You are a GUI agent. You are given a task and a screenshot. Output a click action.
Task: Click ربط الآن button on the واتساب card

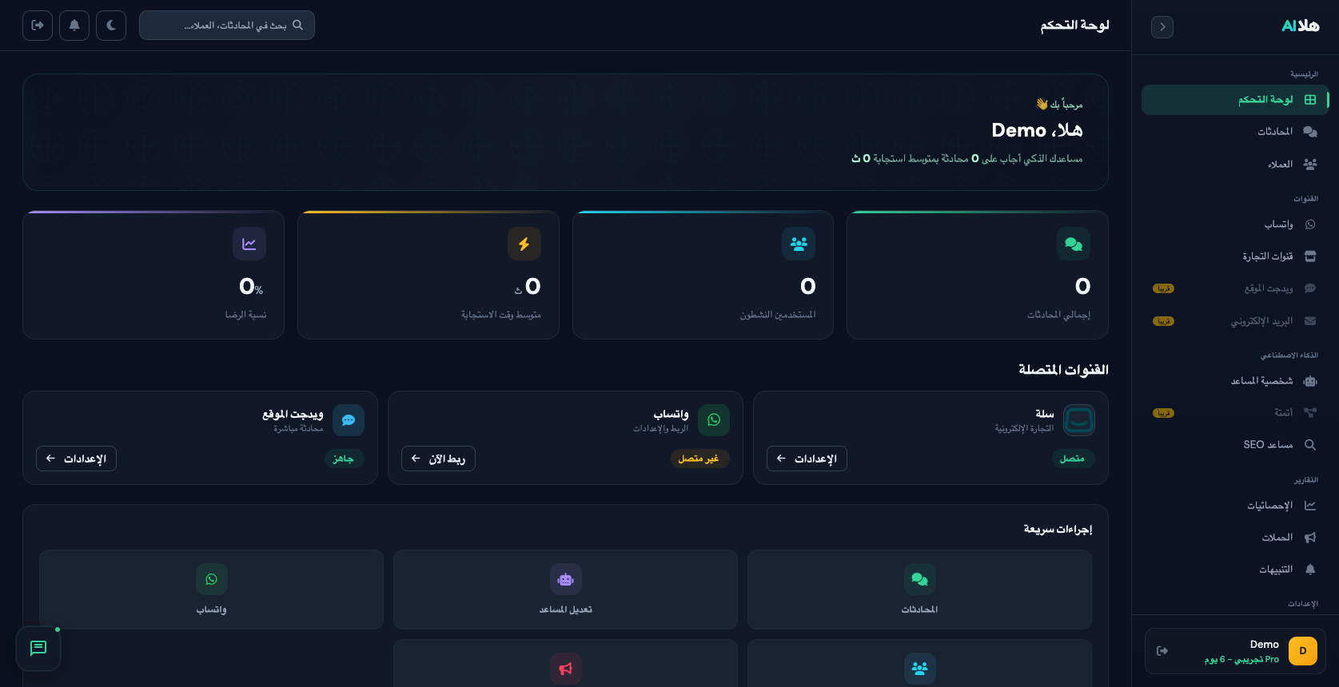point(438,459)
